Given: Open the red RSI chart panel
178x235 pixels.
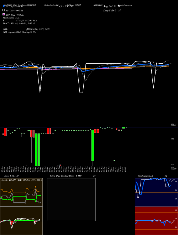Looking at the screenshot, I should [156, 221].
